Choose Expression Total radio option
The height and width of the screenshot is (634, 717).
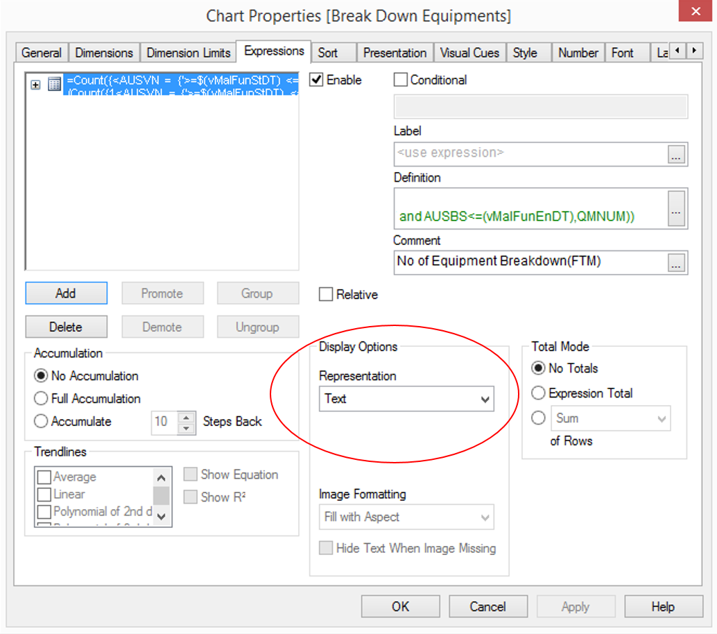538,393
